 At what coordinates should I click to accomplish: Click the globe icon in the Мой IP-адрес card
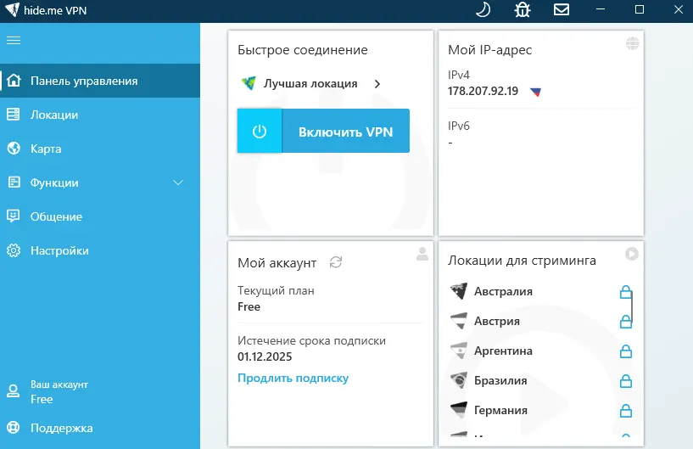point(633,43)
